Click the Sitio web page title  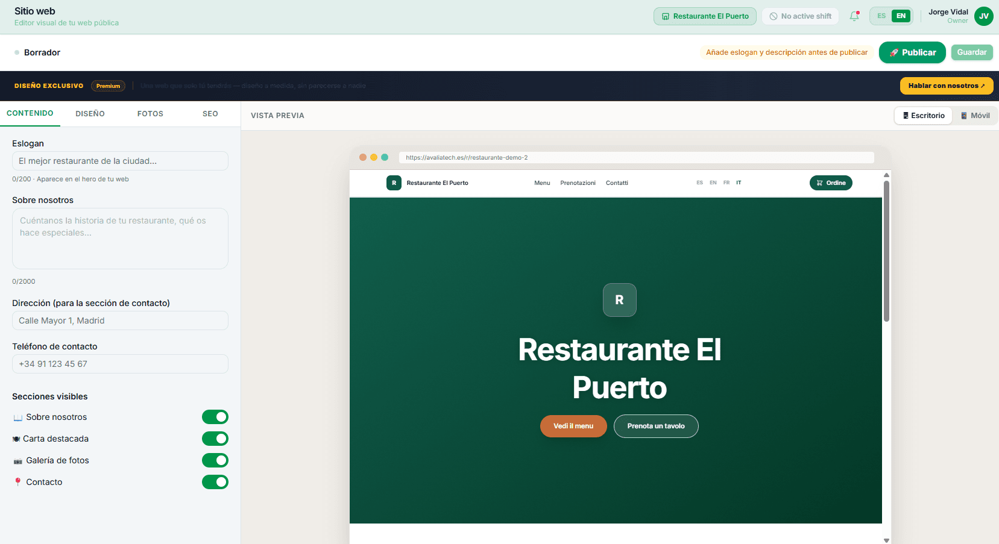coord(35,11)
